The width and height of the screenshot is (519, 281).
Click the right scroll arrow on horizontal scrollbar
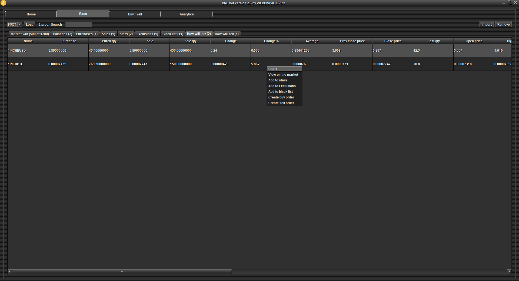pyautogui.click(x=509, y=271)
